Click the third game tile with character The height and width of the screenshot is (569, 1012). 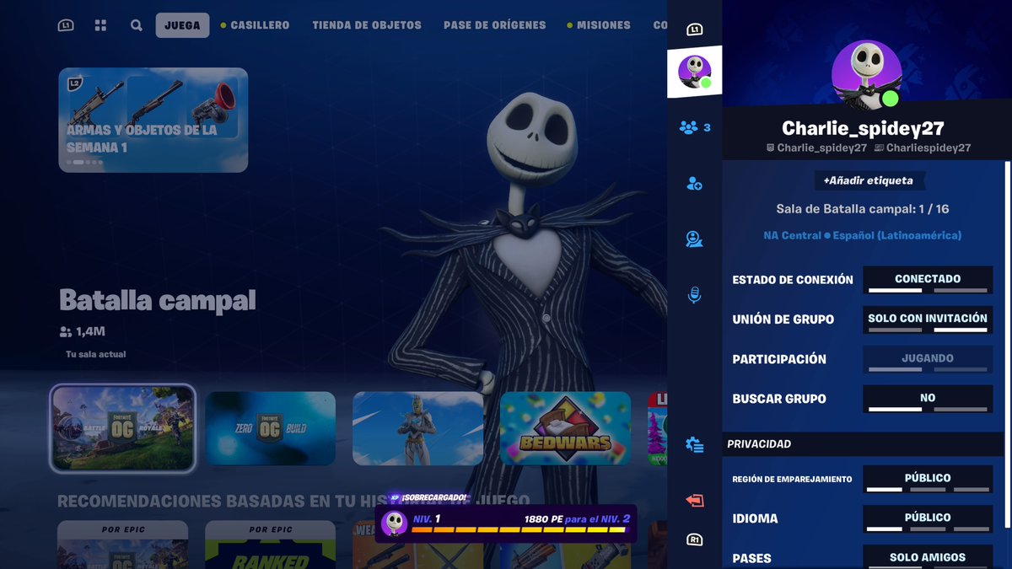pyautogui.click(x=417, y=428)
